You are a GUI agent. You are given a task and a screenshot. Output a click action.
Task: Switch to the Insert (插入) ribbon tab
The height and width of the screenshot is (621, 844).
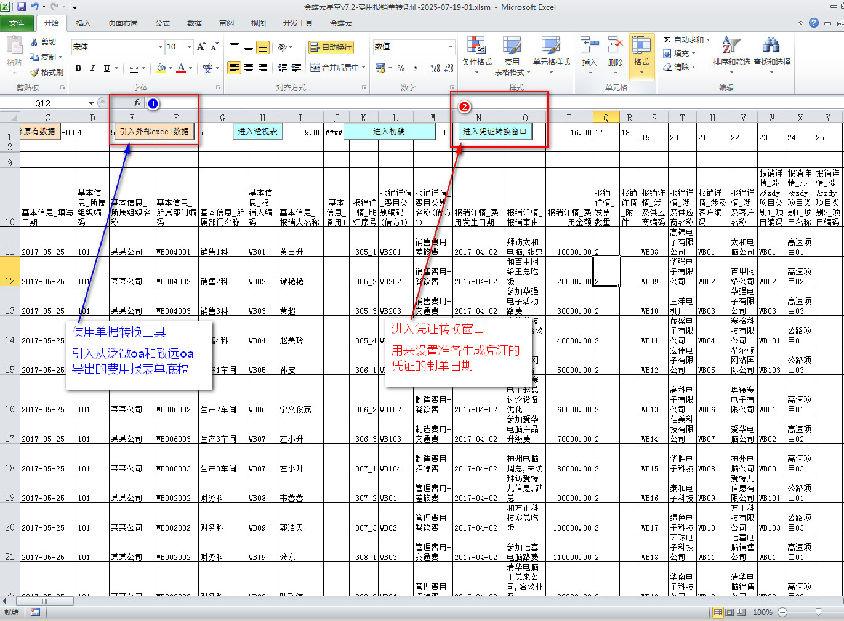click(83, 23)
